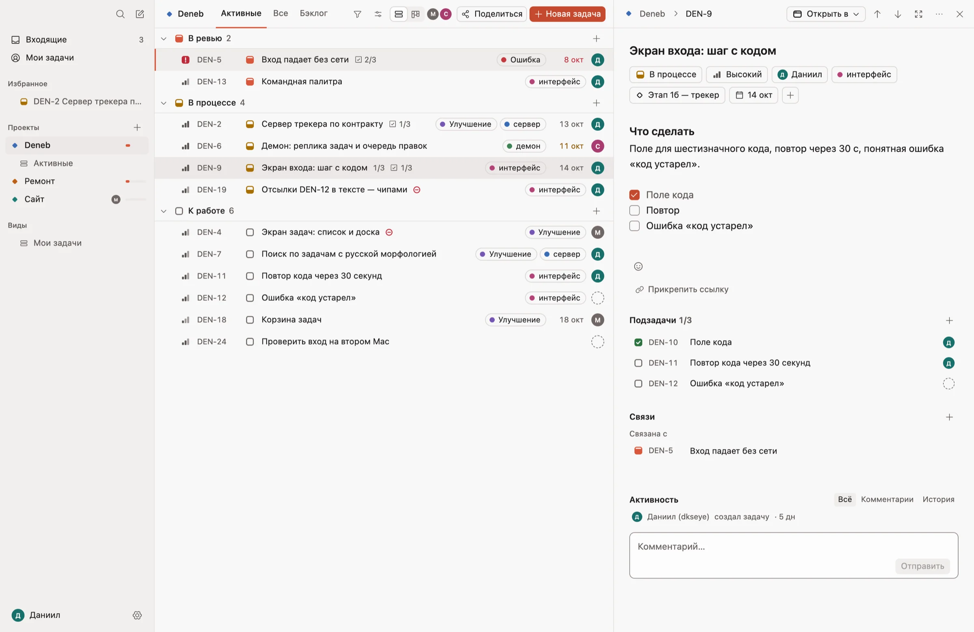Click the Ремонт project progress bar
Image resolution: width=974 pixels, height=632 pixels.
(x=136, y=182)
